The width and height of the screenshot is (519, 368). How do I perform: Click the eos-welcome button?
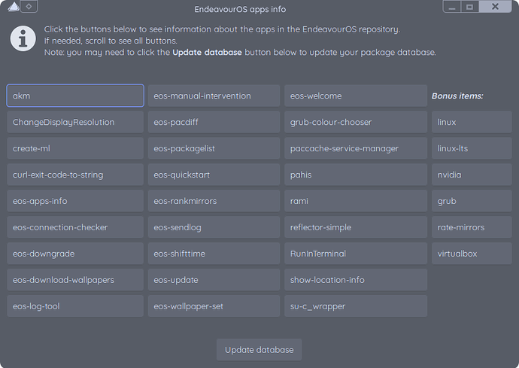(356, 96)
